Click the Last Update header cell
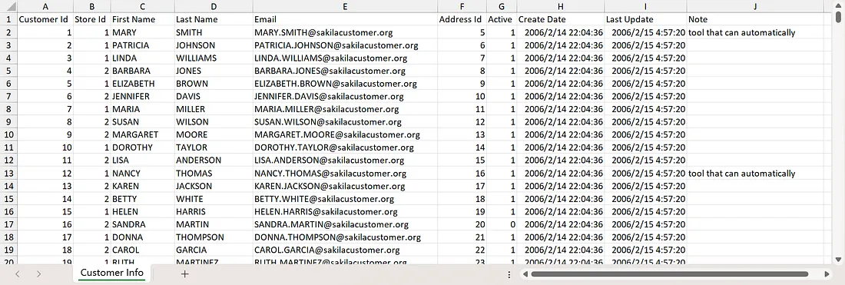 click(x=645, y=19)
